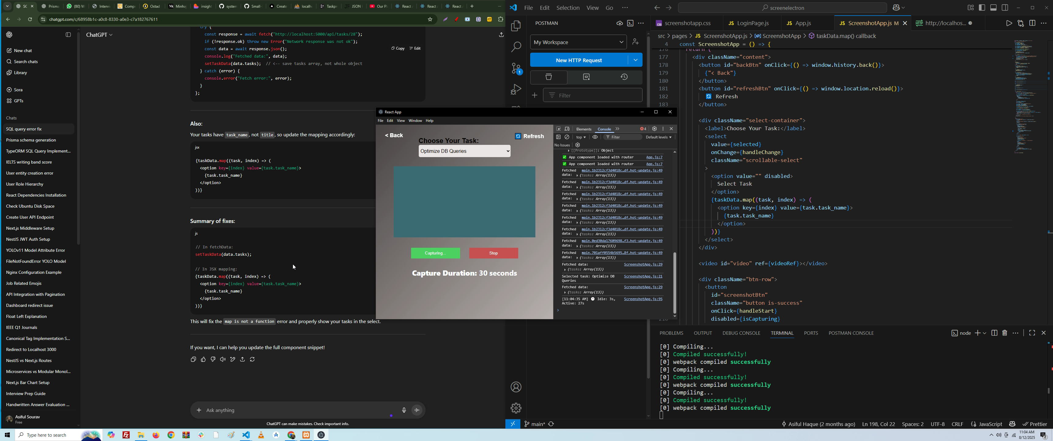Open Default levels dropdown in console
The width and height of the screenshot is (1053, 441).
[658, 137]
